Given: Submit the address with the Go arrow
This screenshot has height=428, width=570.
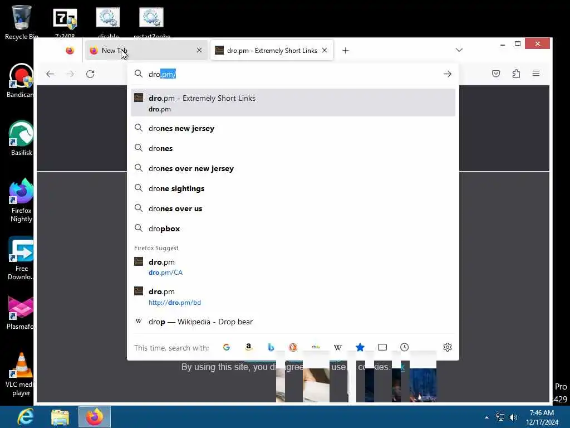Looking at the screenshot, I should tap(448, 74).
